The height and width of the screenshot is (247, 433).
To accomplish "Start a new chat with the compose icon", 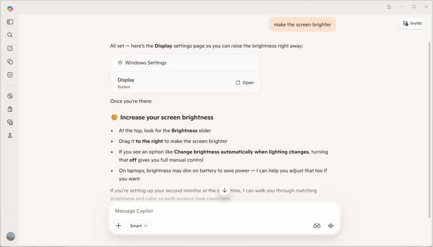I will 10,48.
